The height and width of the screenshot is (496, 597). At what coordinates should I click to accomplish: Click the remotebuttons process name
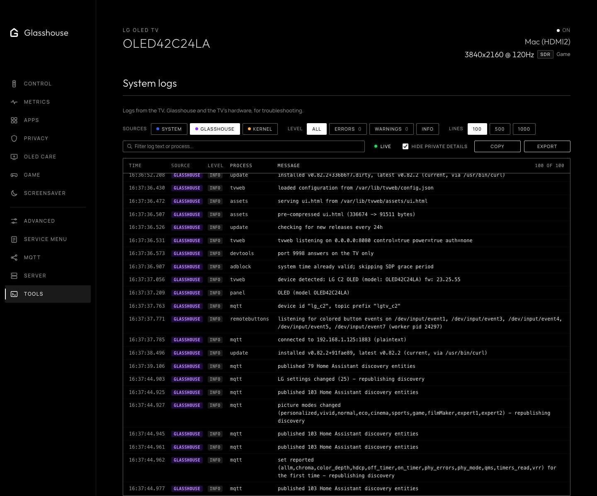[x=250, y=319]
